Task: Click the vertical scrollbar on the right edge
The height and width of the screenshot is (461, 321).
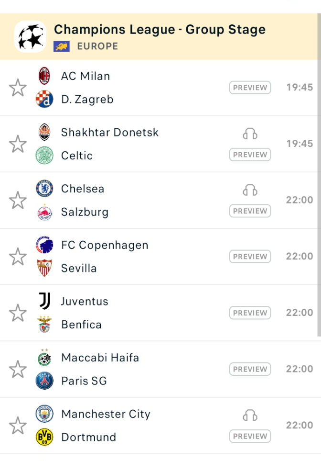Action: click(319, 175)
